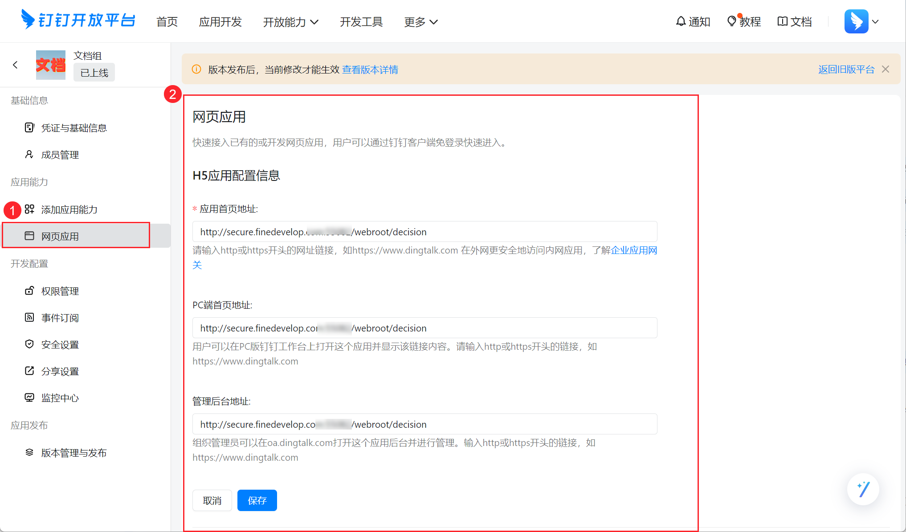Viewport: 906px width, 532px height.
Task: Open 凭证与基础信息 in sidebar
Action: click(x=73, y=128)
